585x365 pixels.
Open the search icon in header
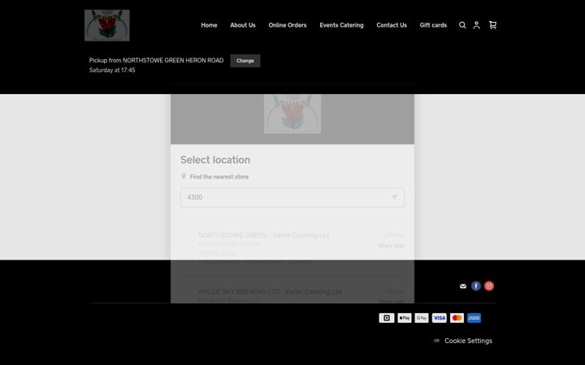click(462, 25)
